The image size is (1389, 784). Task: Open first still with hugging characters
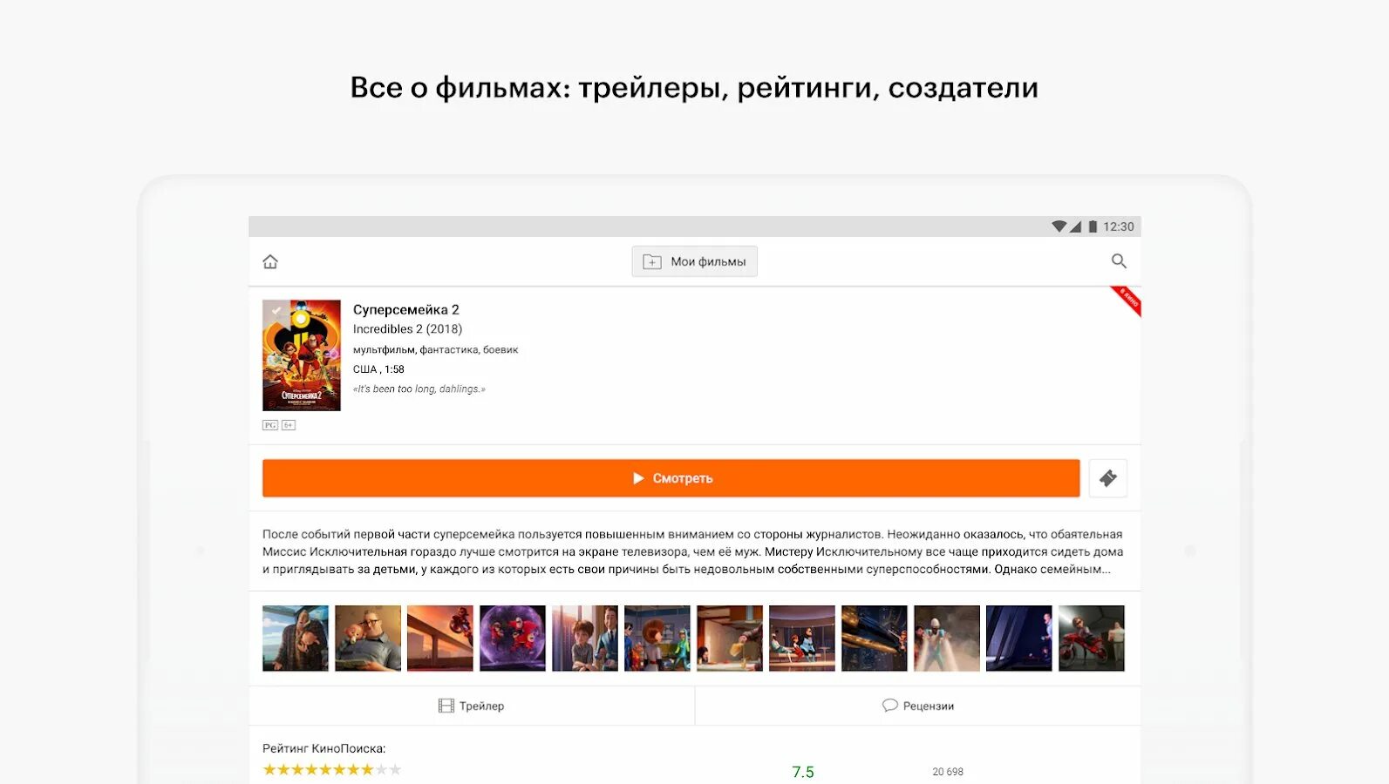[x=296, y=639]
